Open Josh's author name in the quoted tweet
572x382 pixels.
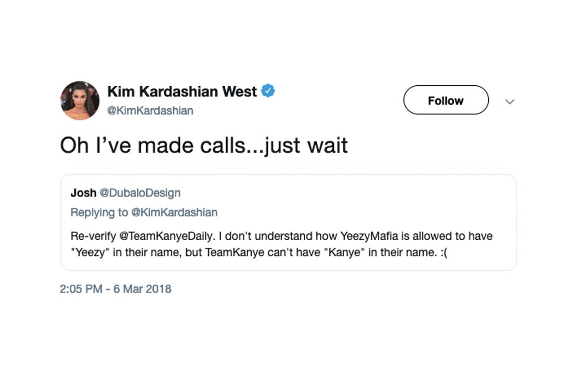tap(84, 192)
